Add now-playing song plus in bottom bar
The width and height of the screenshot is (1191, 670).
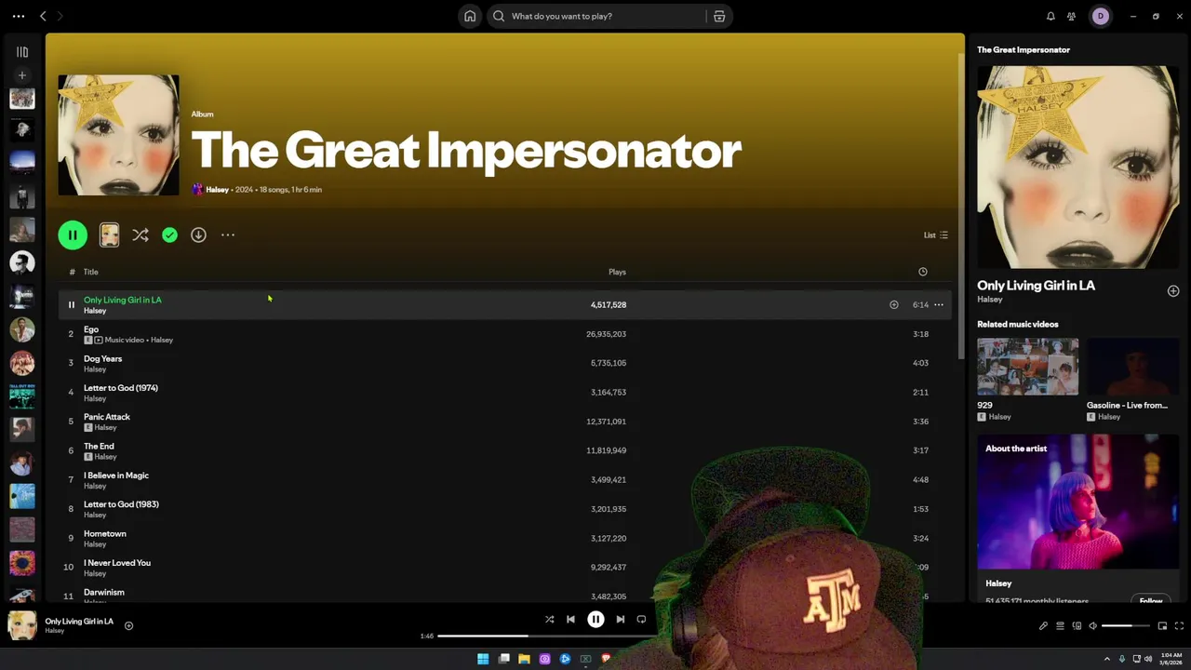click(128, 625)
